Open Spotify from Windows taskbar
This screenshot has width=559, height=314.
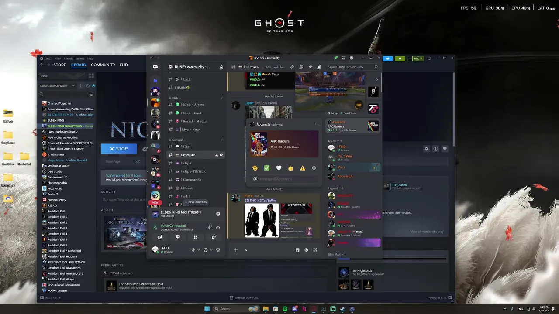pos(285,309)
